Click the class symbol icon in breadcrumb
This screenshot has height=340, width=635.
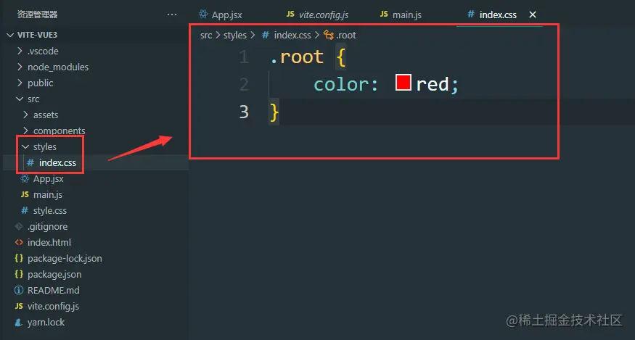[329, 36]
